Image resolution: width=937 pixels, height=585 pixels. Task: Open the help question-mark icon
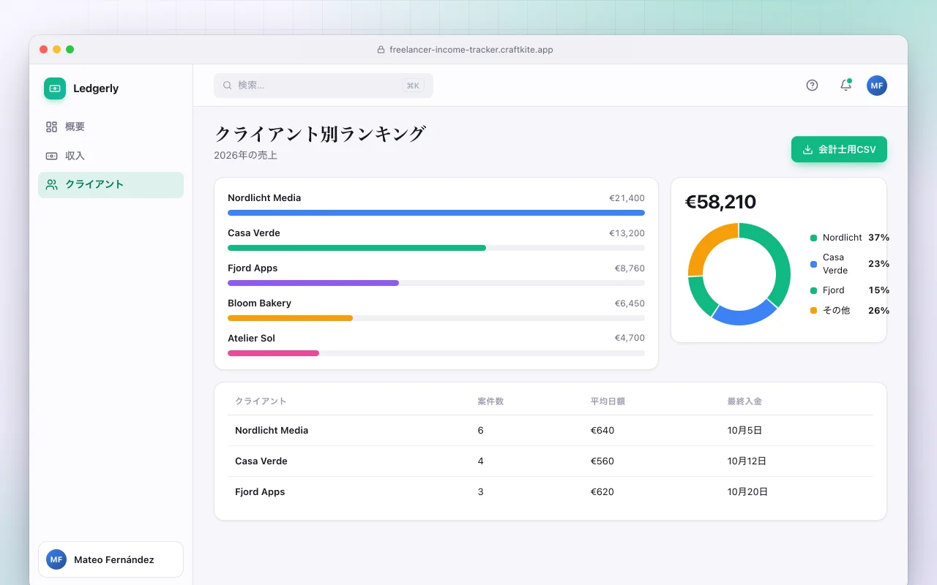(x=812, y=86)
